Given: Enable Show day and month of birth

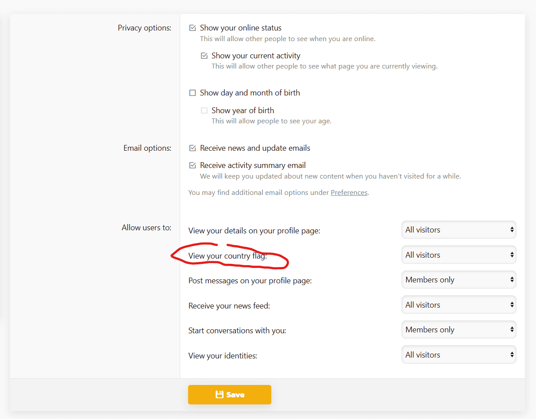Looking at the screenshot, I should [x=193, y=93].
